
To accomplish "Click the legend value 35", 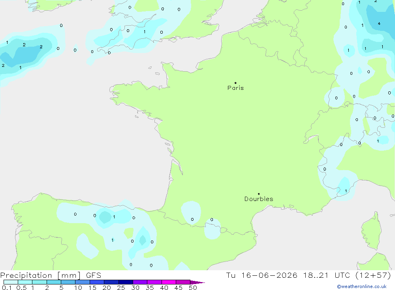I will coord(150,288).
